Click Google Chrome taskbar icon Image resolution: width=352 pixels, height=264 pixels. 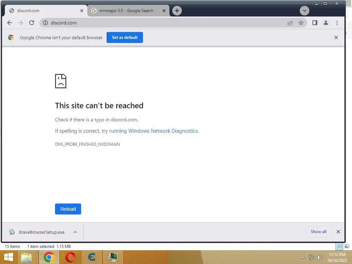tap(49, 257)
